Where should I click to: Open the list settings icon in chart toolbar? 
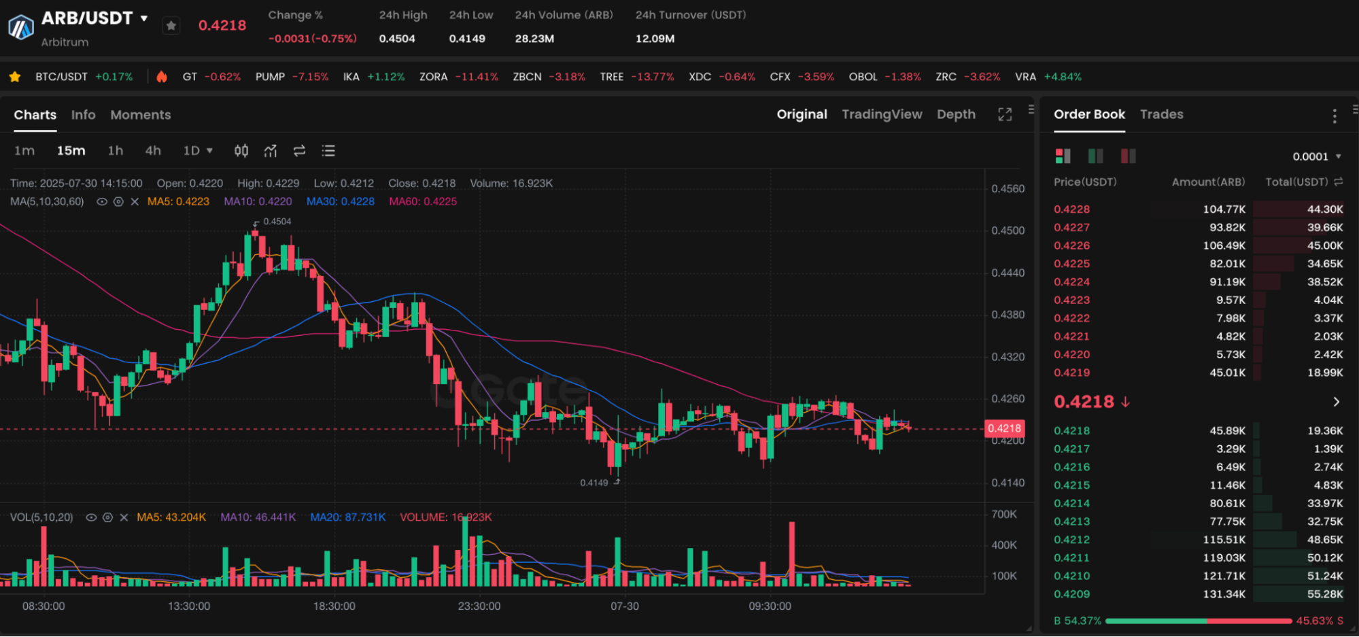(x=328, y=151)
